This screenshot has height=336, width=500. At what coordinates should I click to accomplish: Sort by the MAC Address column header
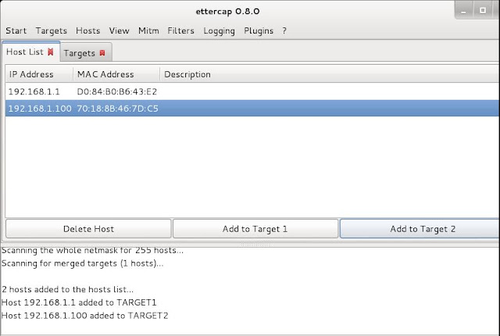(x=116, y=74)
